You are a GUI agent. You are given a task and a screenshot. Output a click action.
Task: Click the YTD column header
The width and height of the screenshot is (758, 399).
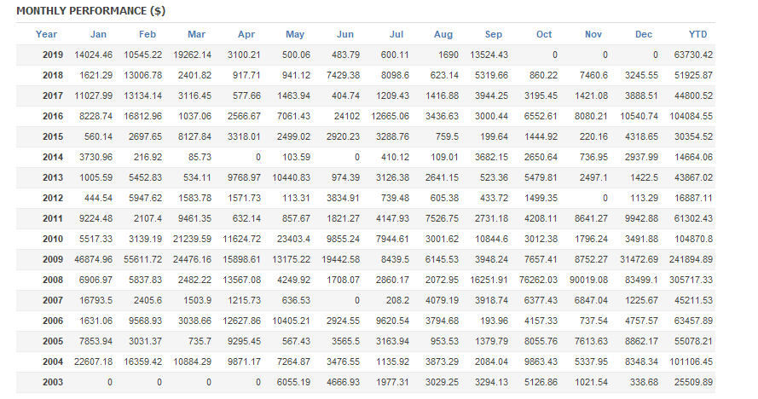697,34
